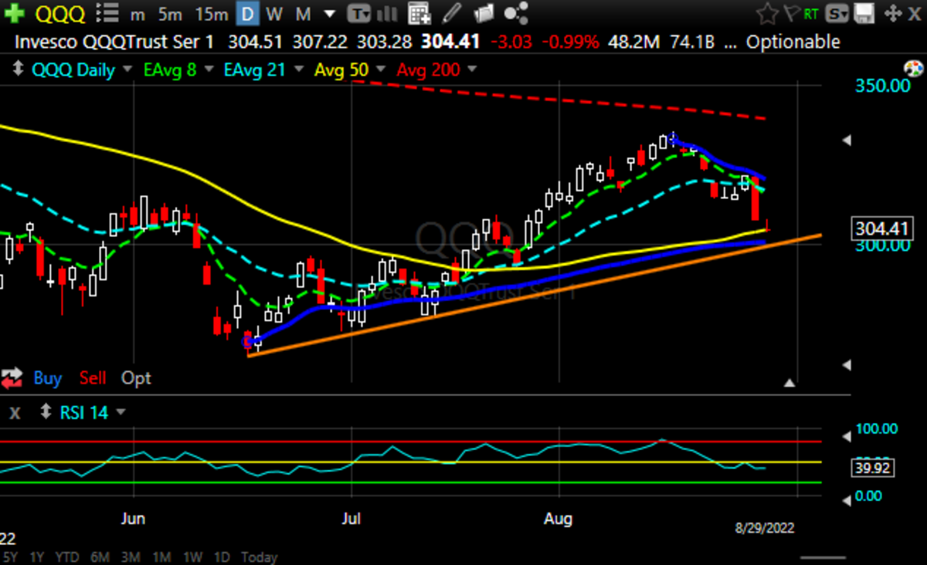Select the Daily (D) timeframe button
This screenshot has width=927, height=565.
(x=248, y=13)
